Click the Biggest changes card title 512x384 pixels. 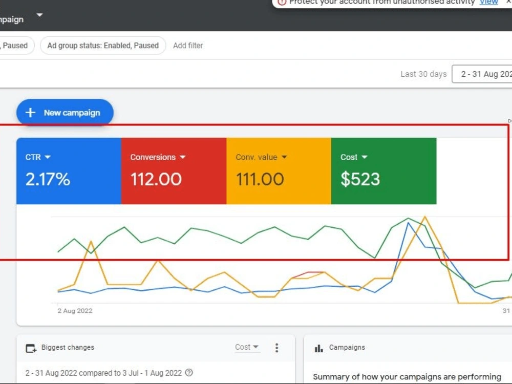pos(68,348)
